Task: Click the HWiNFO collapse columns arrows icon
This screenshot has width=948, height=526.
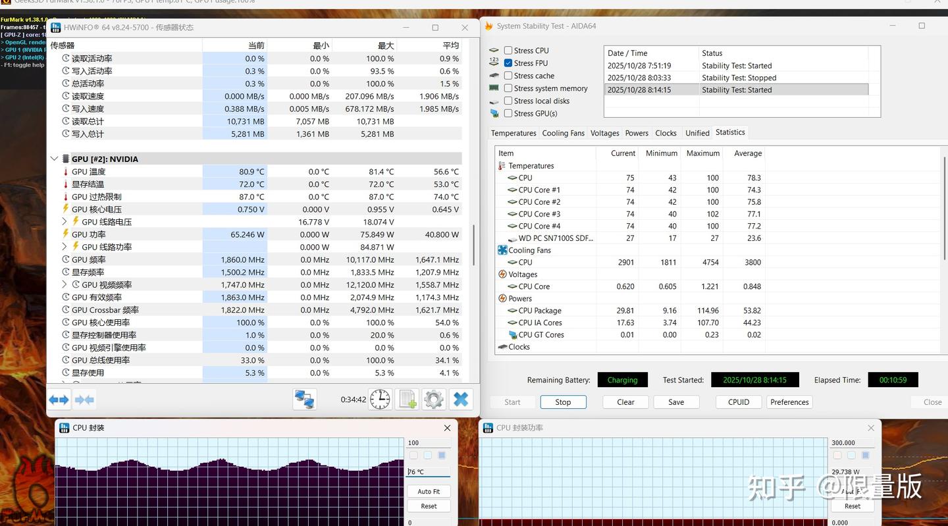Action: pos(84,400)
